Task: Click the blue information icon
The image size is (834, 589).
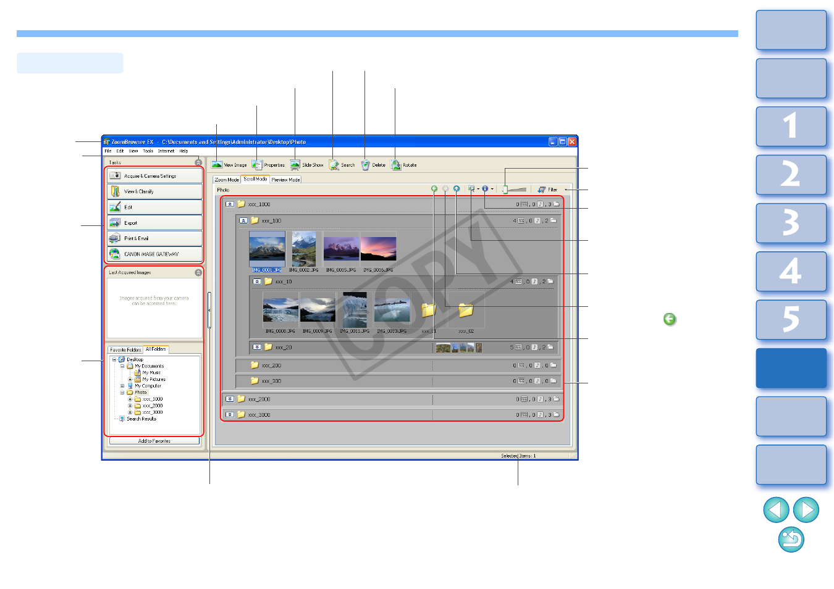Action: pos(485,189)
